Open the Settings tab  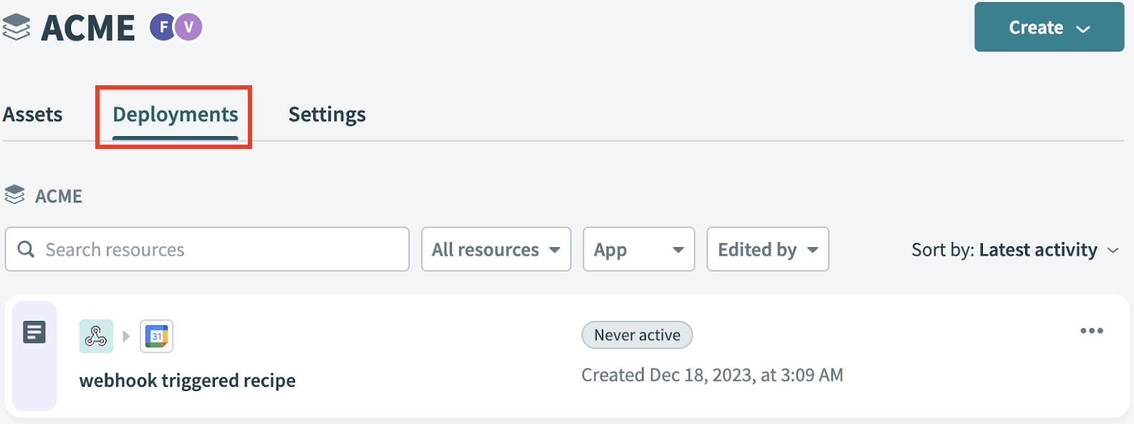click(327, 114)
